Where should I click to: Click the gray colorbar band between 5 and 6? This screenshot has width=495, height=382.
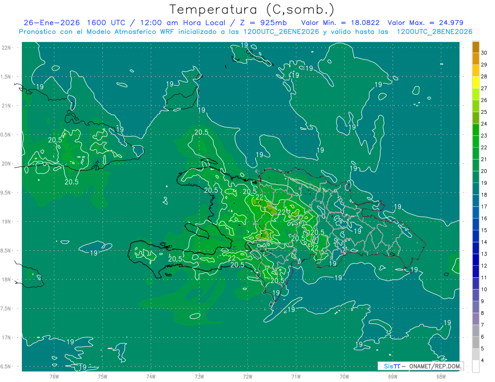pyautogui.click(x=476, y=342)
